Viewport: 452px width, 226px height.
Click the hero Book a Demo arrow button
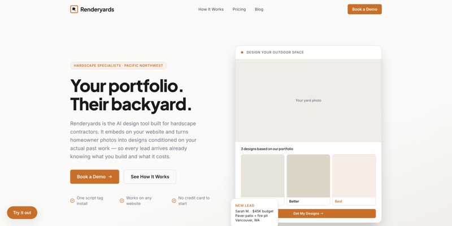coord(94,177)
